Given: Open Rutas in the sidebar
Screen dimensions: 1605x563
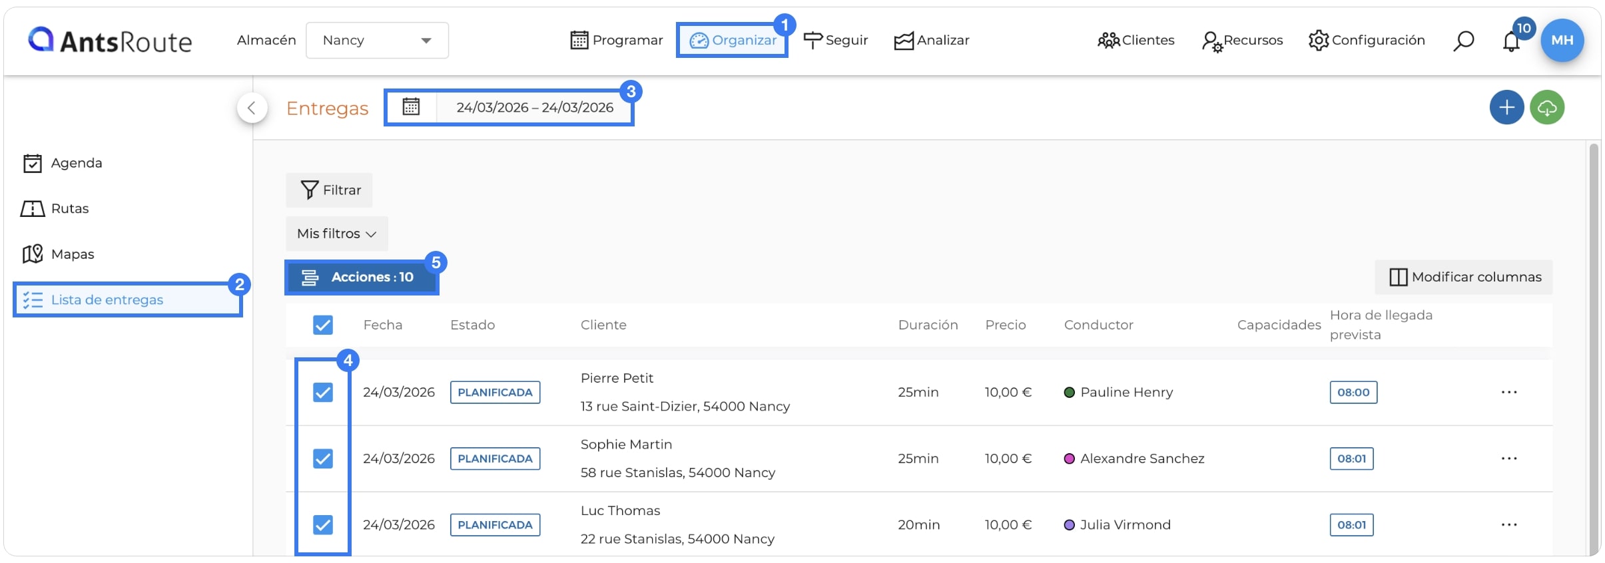Looking at the screenshot, I should tap(55, 209).
